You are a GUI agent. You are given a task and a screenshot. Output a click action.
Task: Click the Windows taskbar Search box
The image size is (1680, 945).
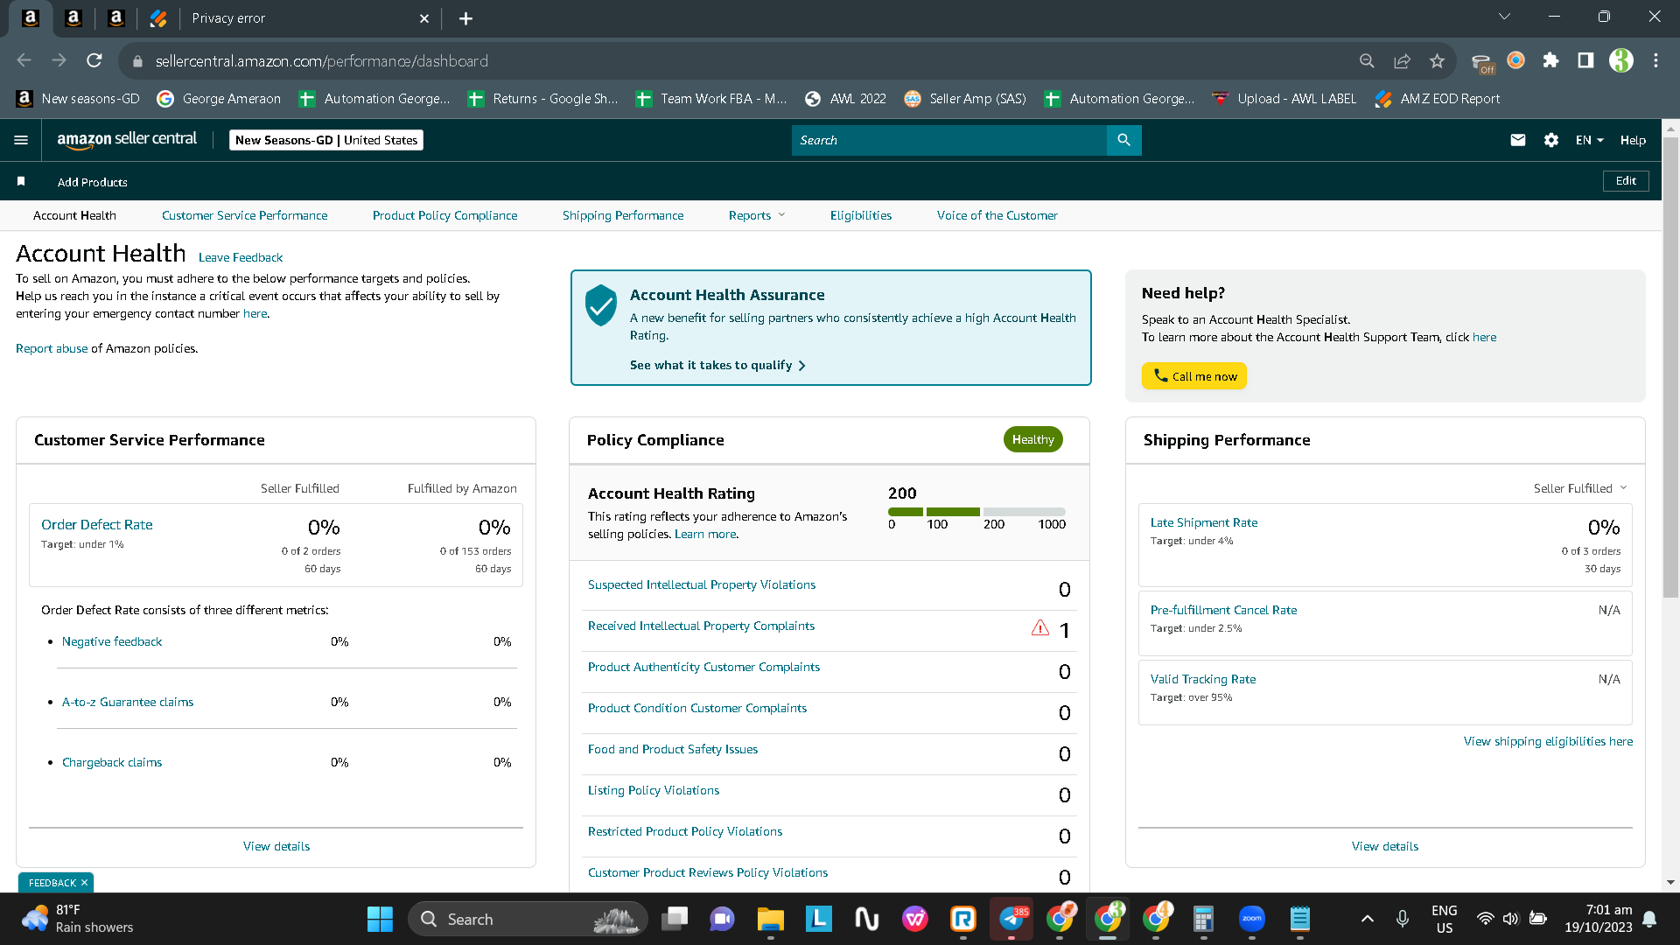(x=528, y=919)
